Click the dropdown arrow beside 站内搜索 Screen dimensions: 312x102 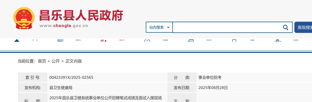pos(168,27)
